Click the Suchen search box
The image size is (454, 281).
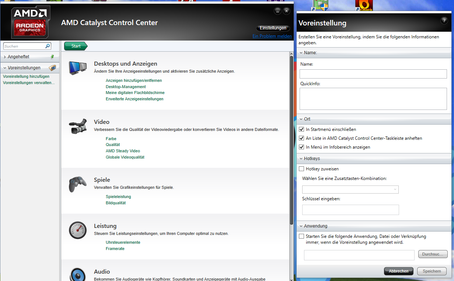pos(27,46)
